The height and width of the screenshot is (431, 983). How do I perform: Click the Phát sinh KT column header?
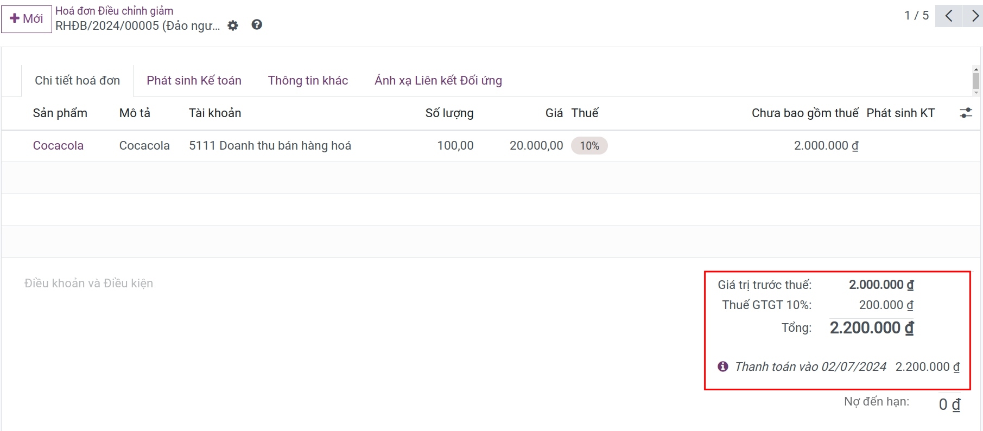point(900,113)
